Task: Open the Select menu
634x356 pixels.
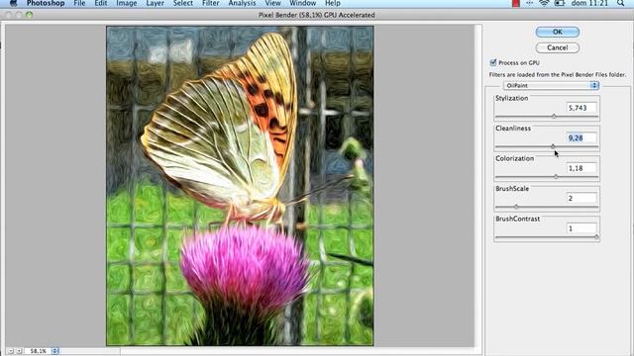Action: 182,3
